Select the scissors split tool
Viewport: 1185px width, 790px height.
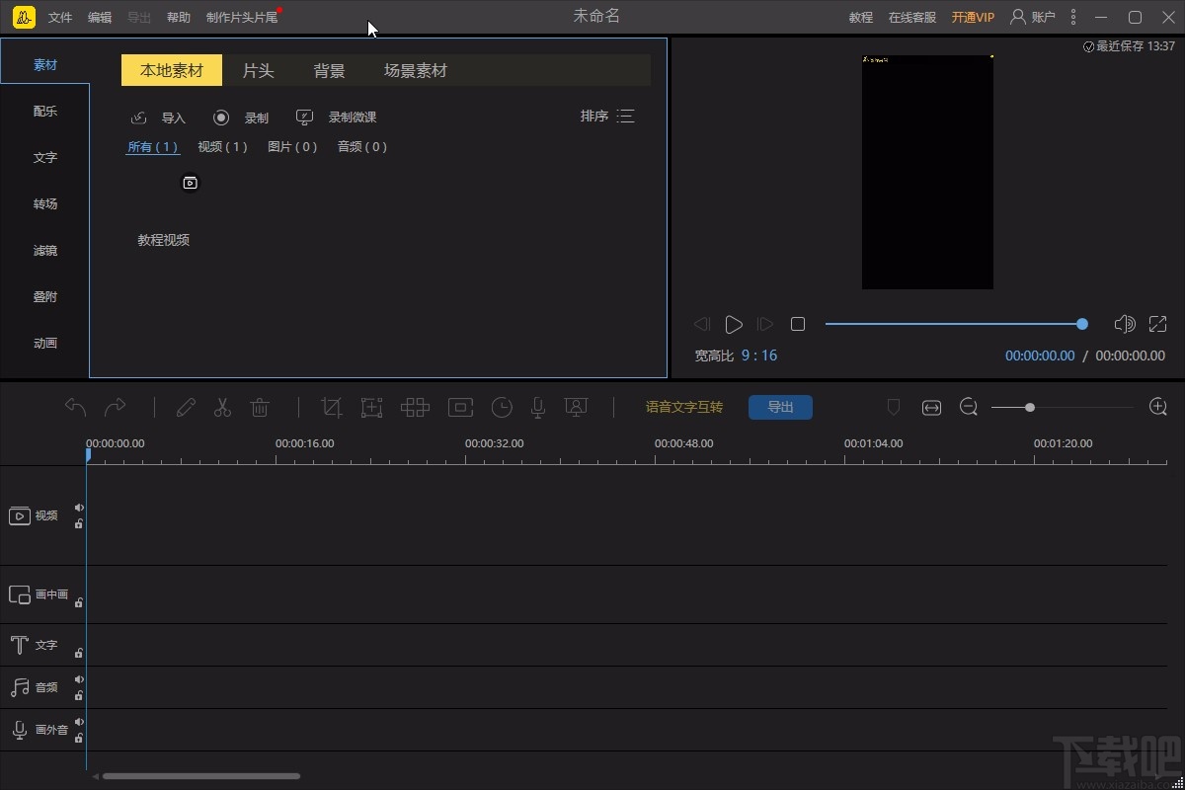click(222, 407)
